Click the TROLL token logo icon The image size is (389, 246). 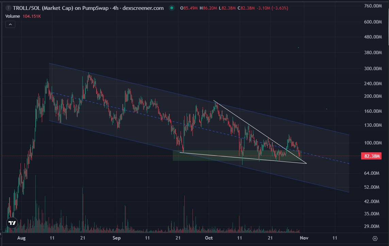tap(8, 8)
